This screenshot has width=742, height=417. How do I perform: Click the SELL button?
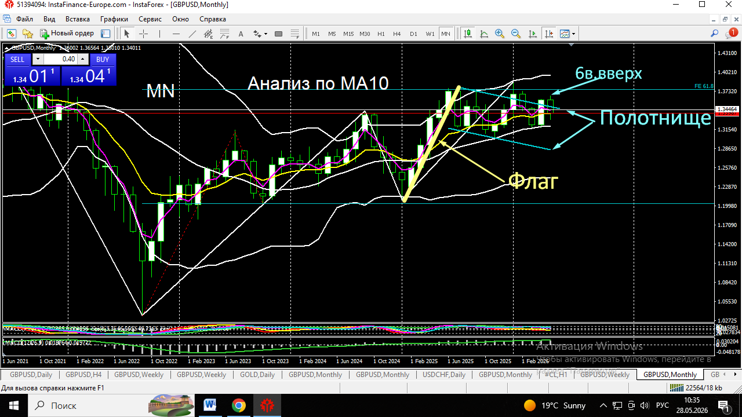(x=17, y=59)
